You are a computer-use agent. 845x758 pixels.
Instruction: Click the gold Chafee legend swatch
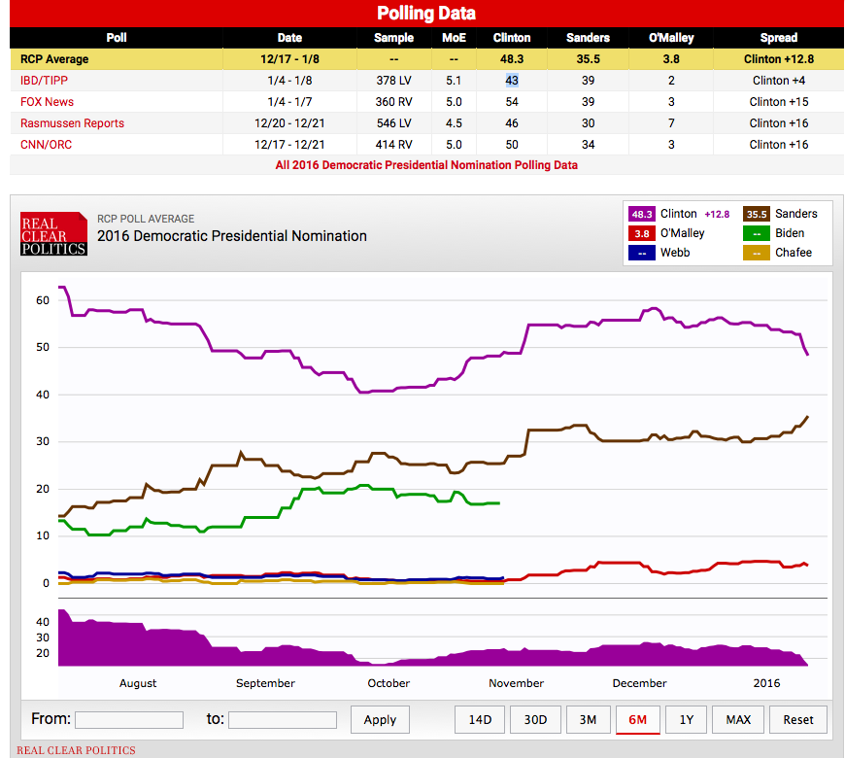pyautogui.click(x=757, y=253)
